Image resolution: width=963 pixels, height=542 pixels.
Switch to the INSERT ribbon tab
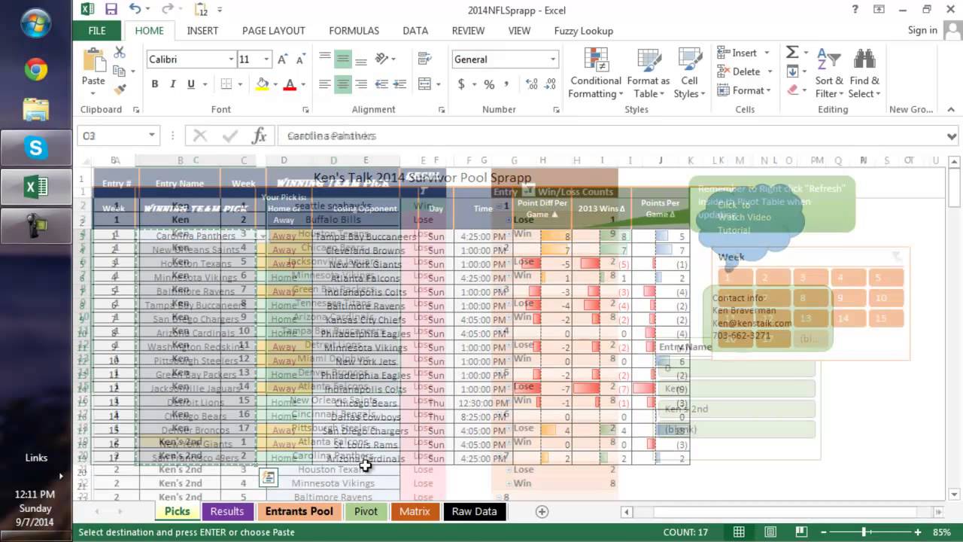(202, 31)
